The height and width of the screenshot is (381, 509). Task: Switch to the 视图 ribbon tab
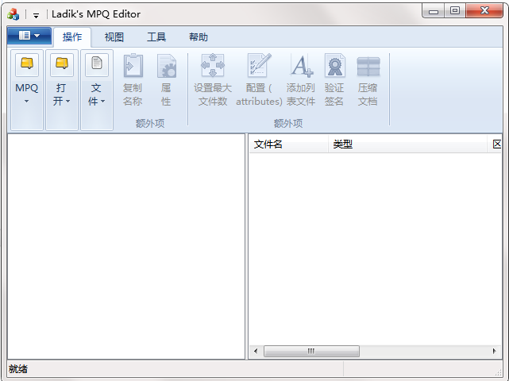[114, 37]
